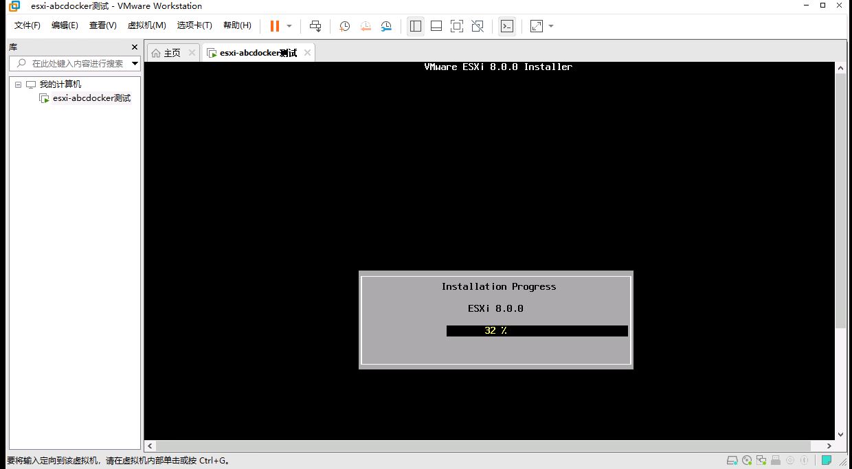Open the power options dropdown arrow
This screenshot has height=469, width=852.
(289, 26)
